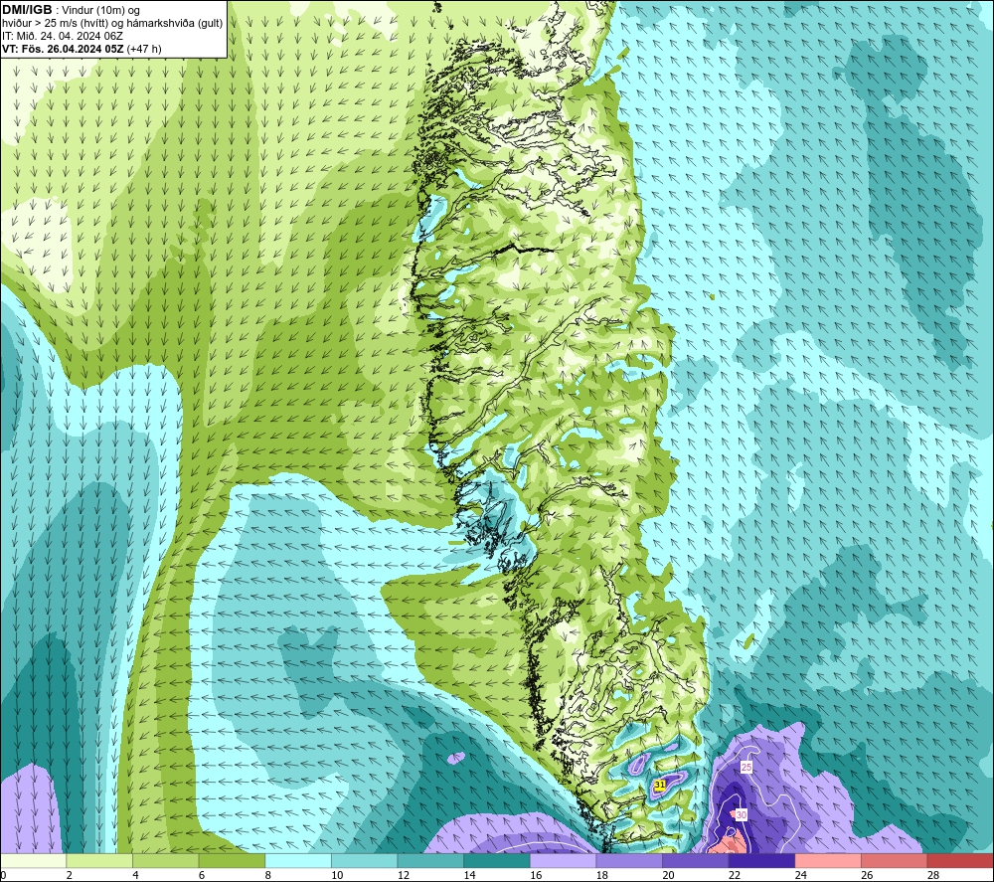Click the 'VT: Fös. 26.04.2024 05Z (+47 h)' line
Viewport: 994px width, 882px height.
[x=82, y=48]
